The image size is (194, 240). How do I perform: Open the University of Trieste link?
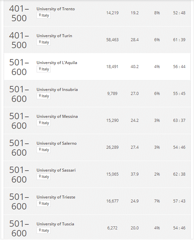pos(56,197)
